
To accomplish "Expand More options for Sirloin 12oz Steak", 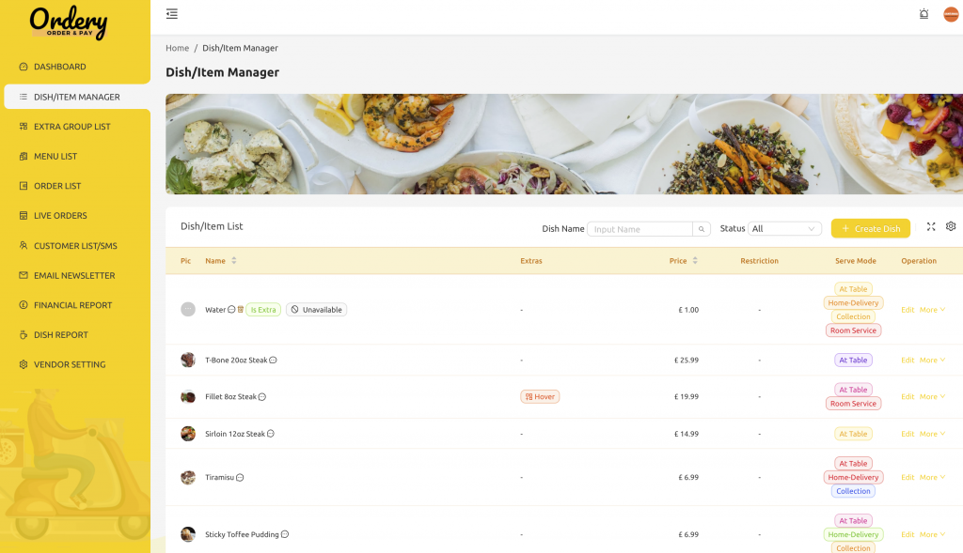I will pyautogui.click(x=932, y=434).
